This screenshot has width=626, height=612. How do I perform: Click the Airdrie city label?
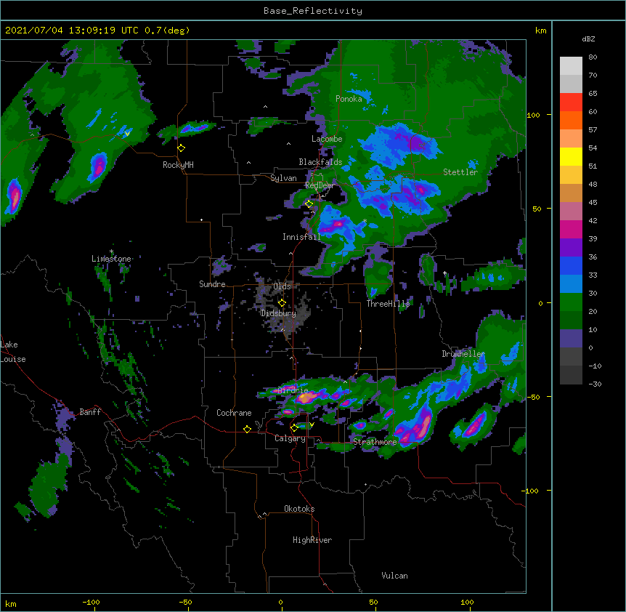tap(293, 390)
